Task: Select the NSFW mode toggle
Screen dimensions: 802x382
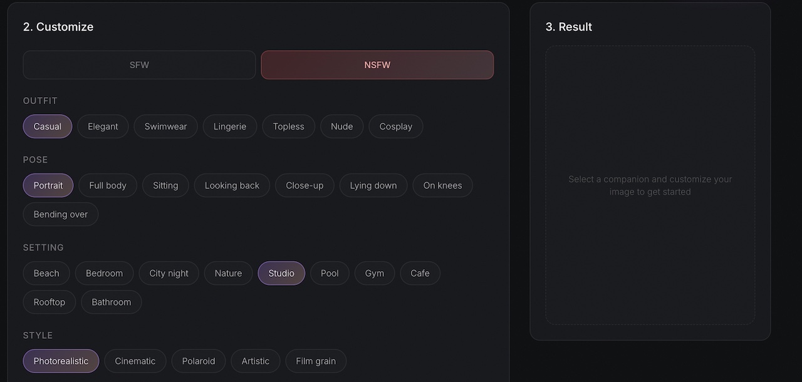Action: point(377,65)
